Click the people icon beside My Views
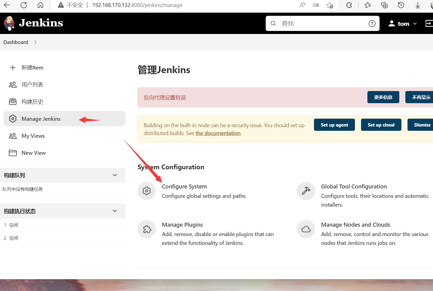This screenshot has width=433, height=291. [13, 136]
